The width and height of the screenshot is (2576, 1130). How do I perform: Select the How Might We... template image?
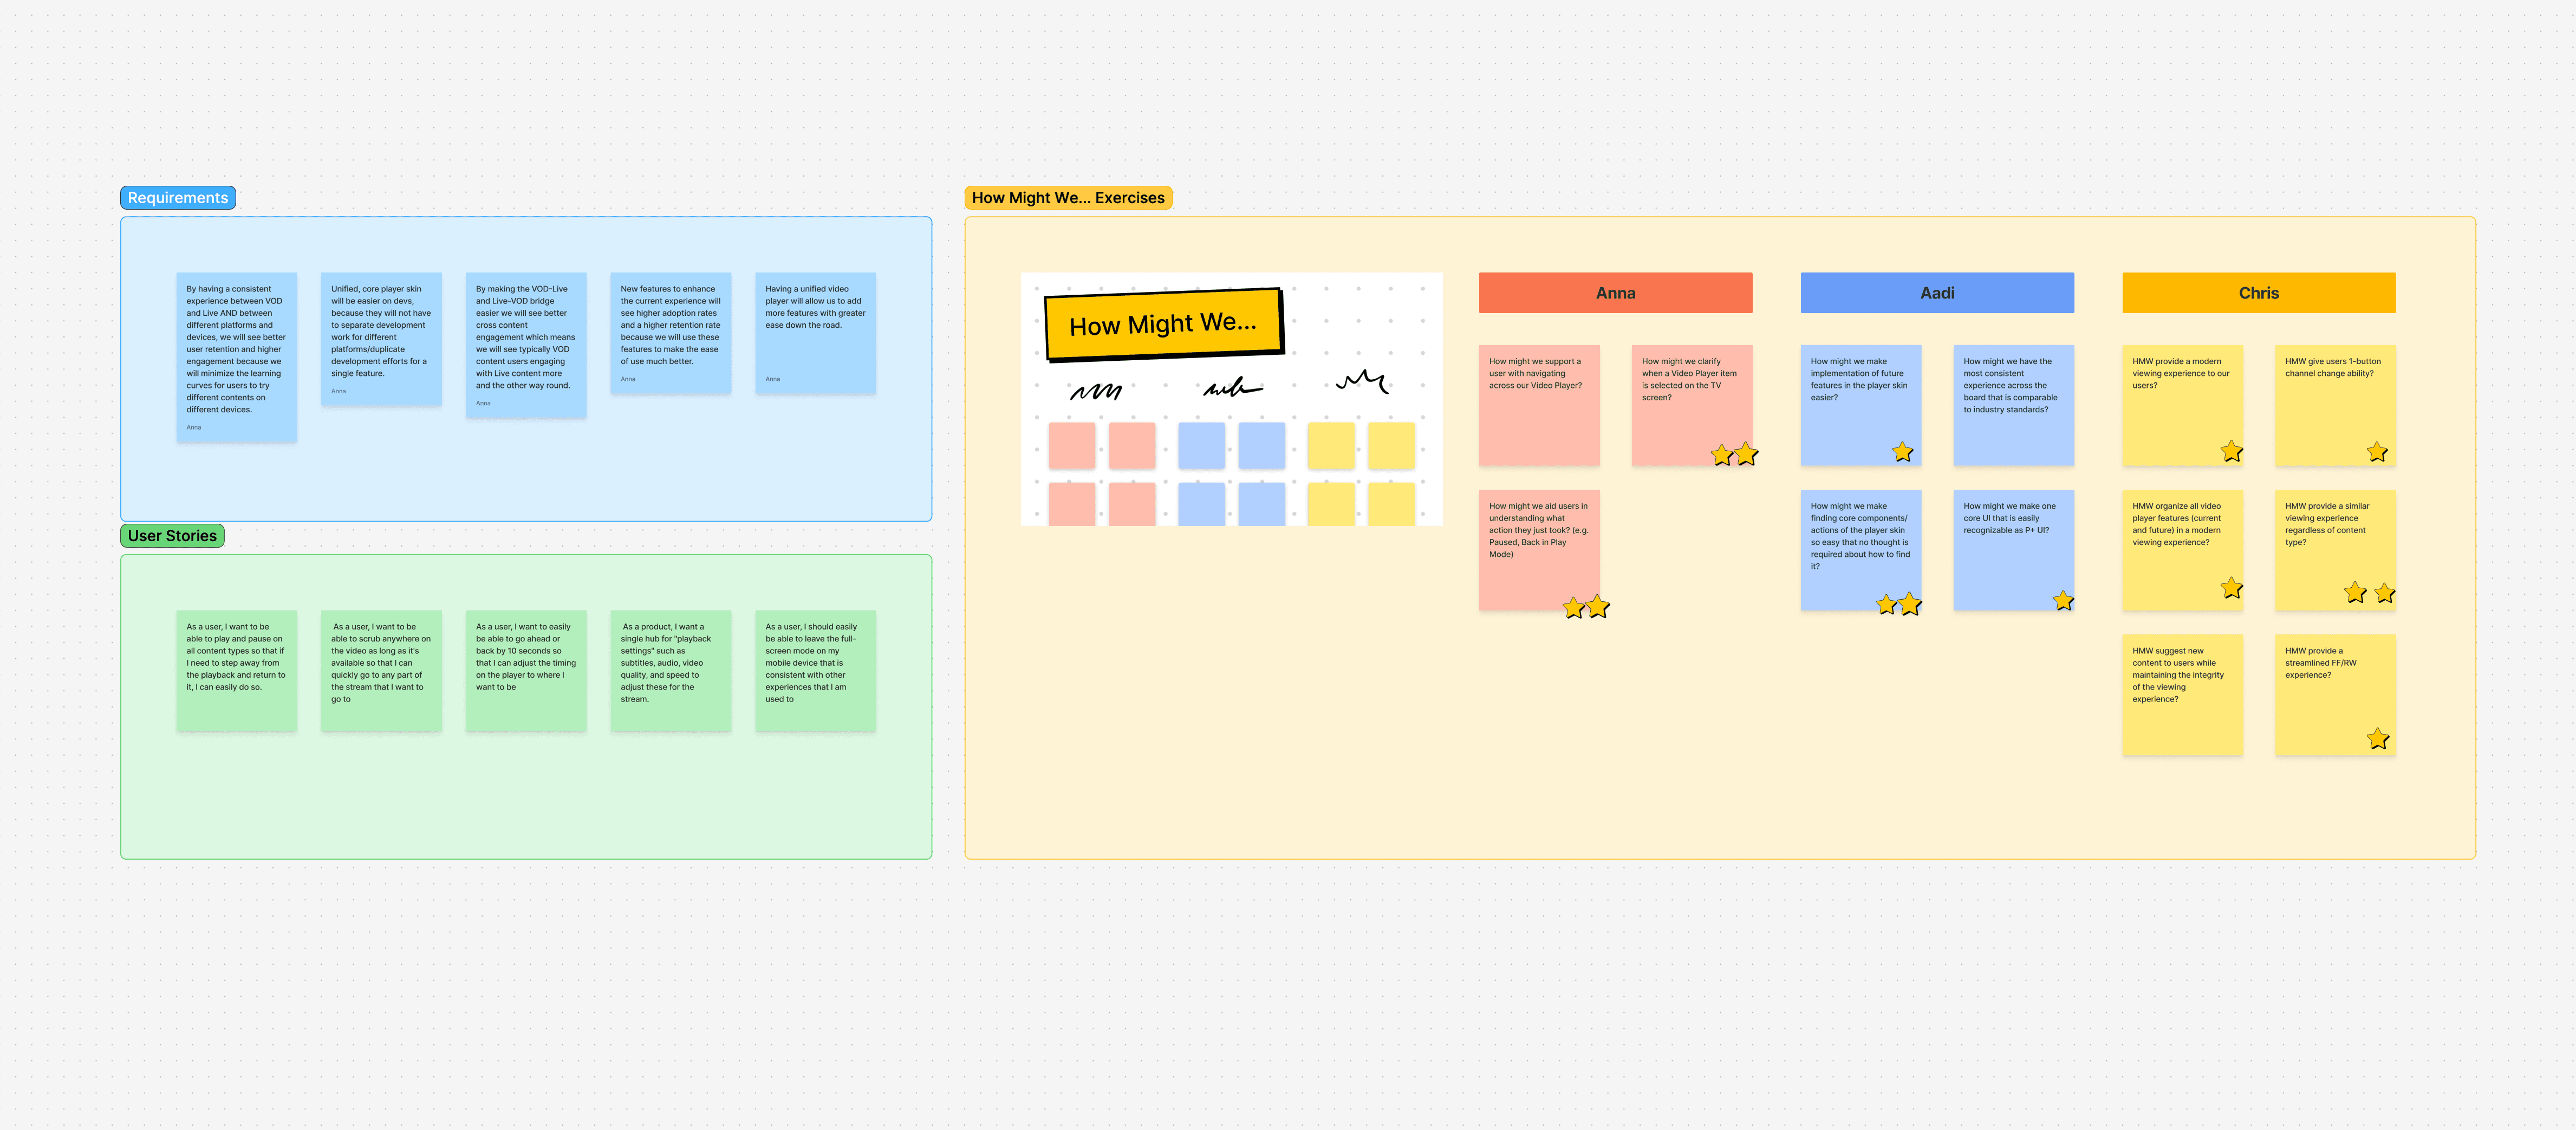[x=1231, y=399]
